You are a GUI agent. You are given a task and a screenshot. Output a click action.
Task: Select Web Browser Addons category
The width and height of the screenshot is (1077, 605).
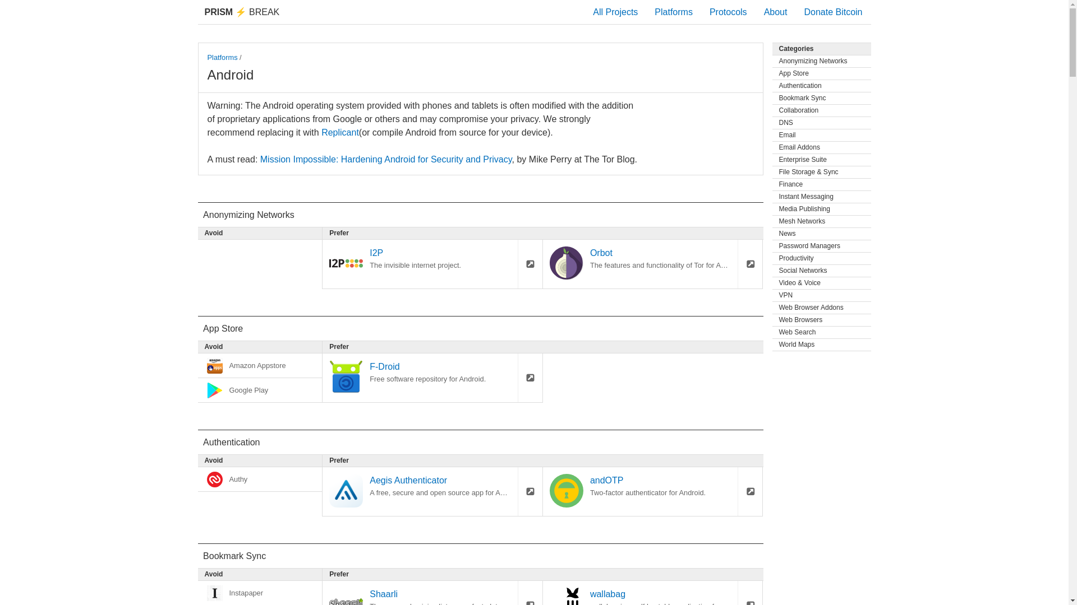[x=821, y=308]
